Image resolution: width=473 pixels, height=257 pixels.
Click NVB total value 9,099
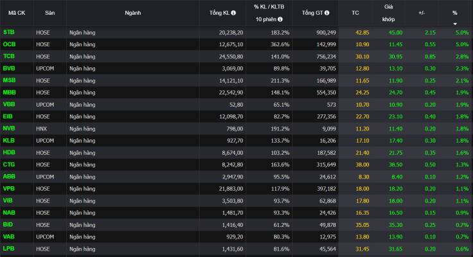coord(329,128)
